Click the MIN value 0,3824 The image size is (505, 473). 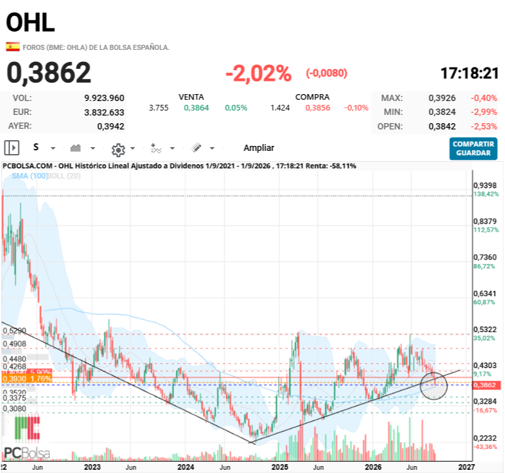tap(442, 112)
